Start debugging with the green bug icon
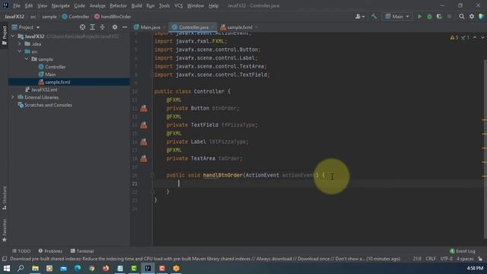 [429, 17]
